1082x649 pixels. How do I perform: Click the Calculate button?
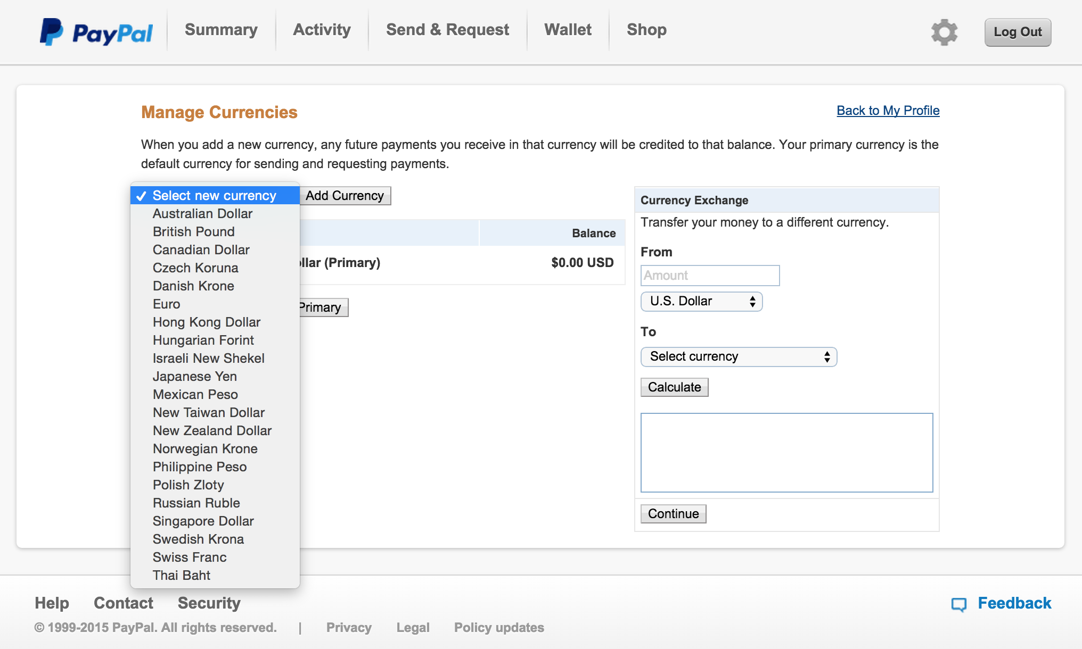pyautogui.click(x=674, y=387)
